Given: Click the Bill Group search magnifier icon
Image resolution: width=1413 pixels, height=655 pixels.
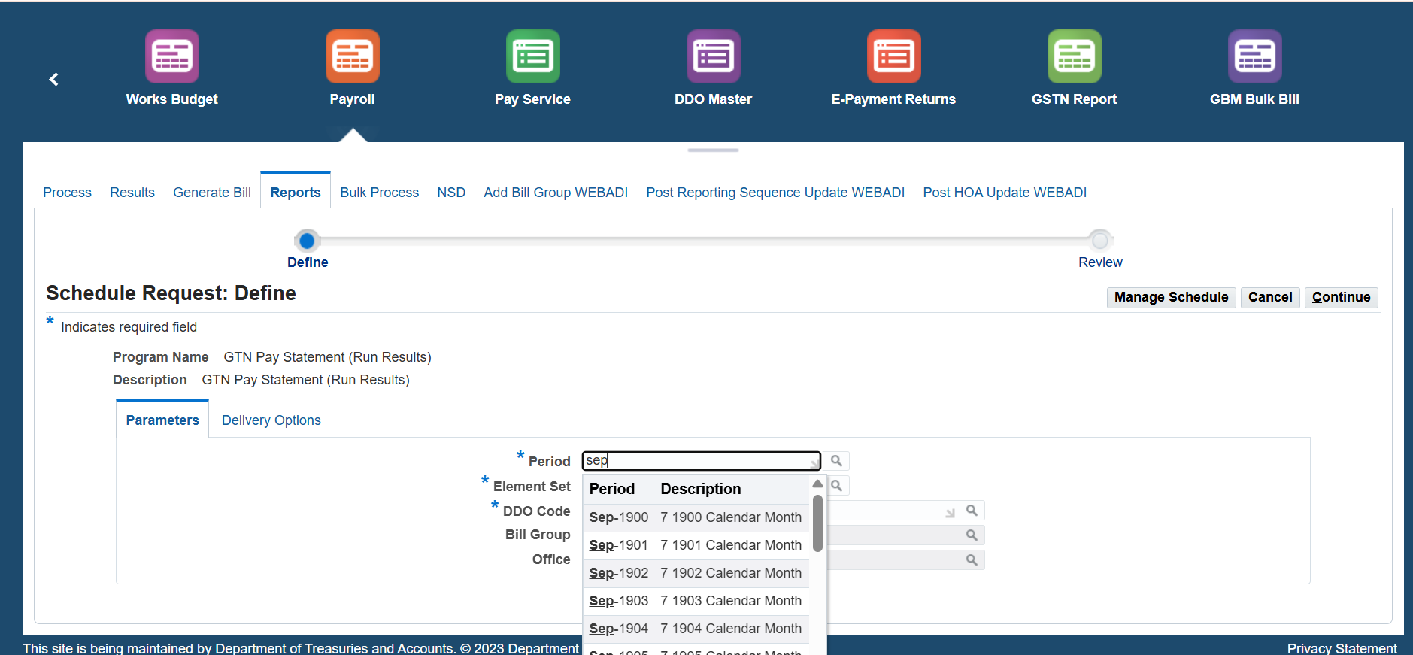Looking at the screenshot, I should coord(972,535).
